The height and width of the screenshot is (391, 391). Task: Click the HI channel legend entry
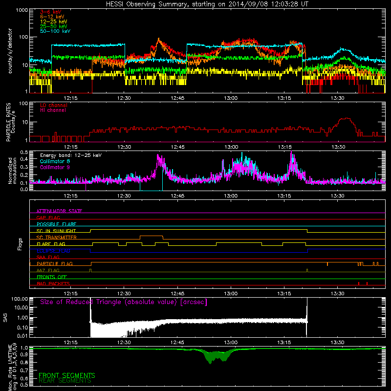[x=53, y=110]
